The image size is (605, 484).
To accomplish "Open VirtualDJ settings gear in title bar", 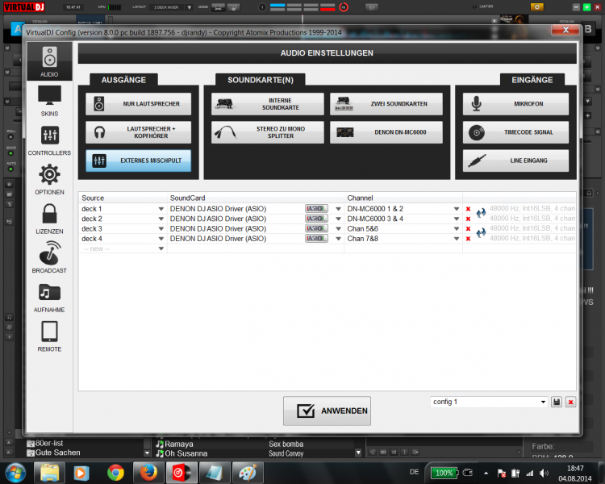I will click(536, 7).
